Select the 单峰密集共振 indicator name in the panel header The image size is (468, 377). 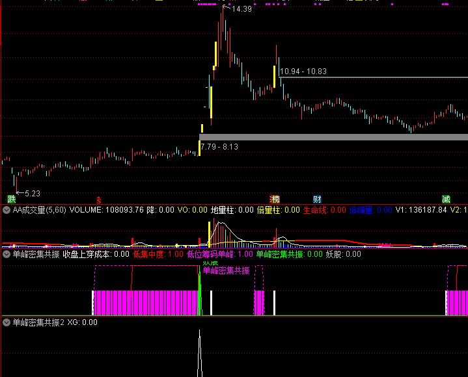[36, 254]
